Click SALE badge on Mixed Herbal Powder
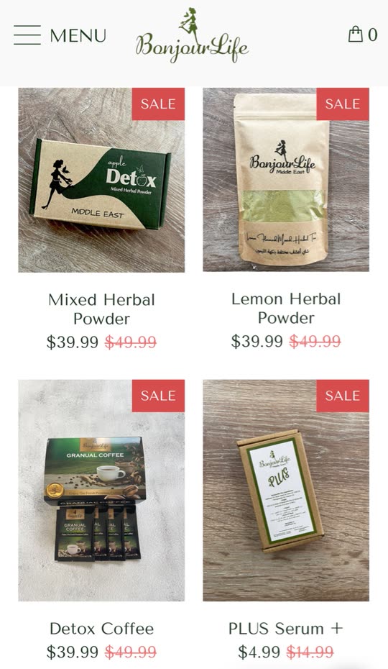The height and width of the screenshot is (669, 388). (158, 104)
